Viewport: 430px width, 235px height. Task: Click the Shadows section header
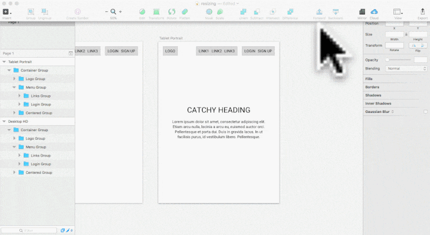373,95
